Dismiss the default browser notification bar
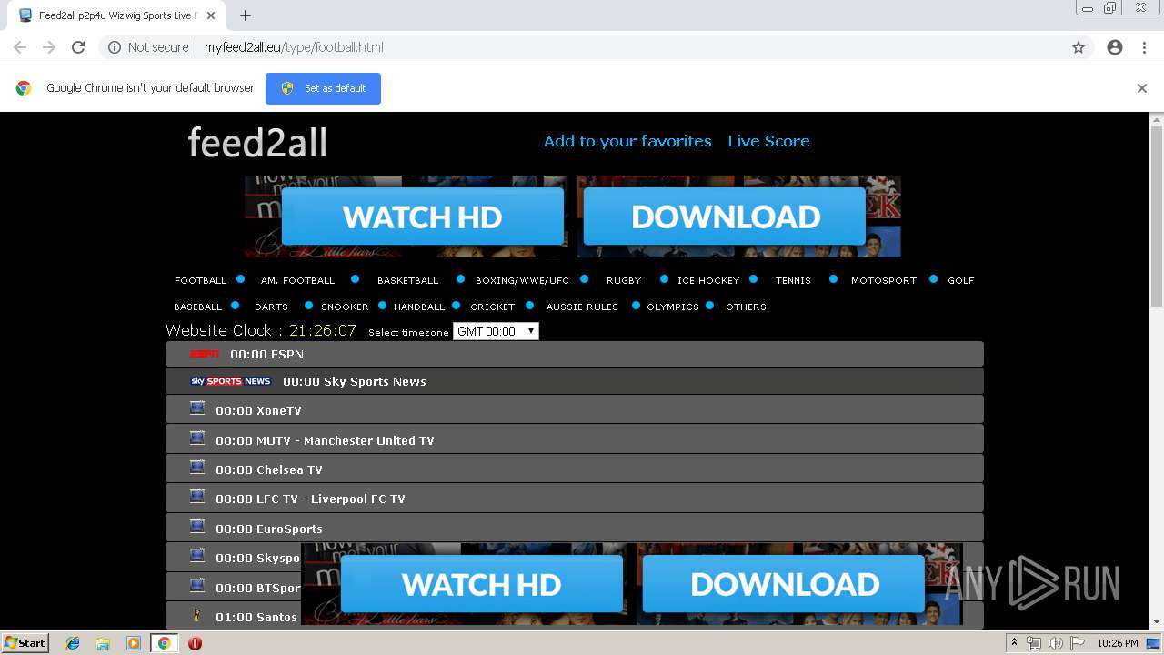This screenshot has width=1164, height=655. pos(1142,88)
